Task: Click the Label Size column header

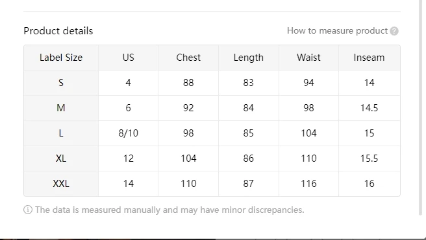Action: click(61, 58)
